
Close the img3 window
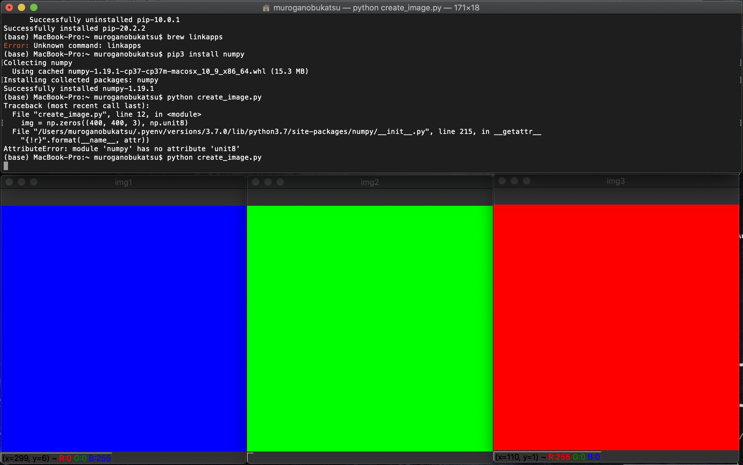[x=502, y=181]
